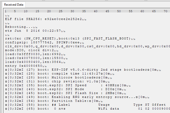Place cursor on ets Jun 8 2016 line
170x113 pixels.
(35, 31)
